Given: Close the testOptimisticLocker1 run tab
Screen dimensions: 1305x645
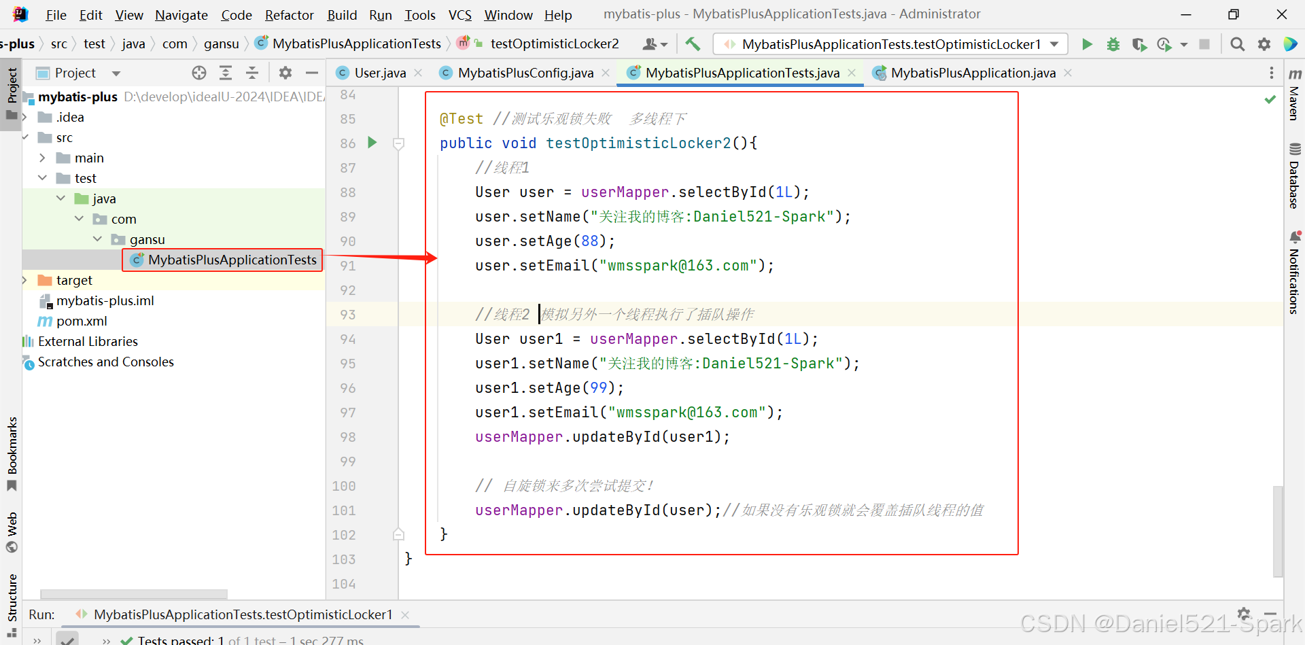Looking at the screenshot, I should pyautogui.click(x=405, y=614).
